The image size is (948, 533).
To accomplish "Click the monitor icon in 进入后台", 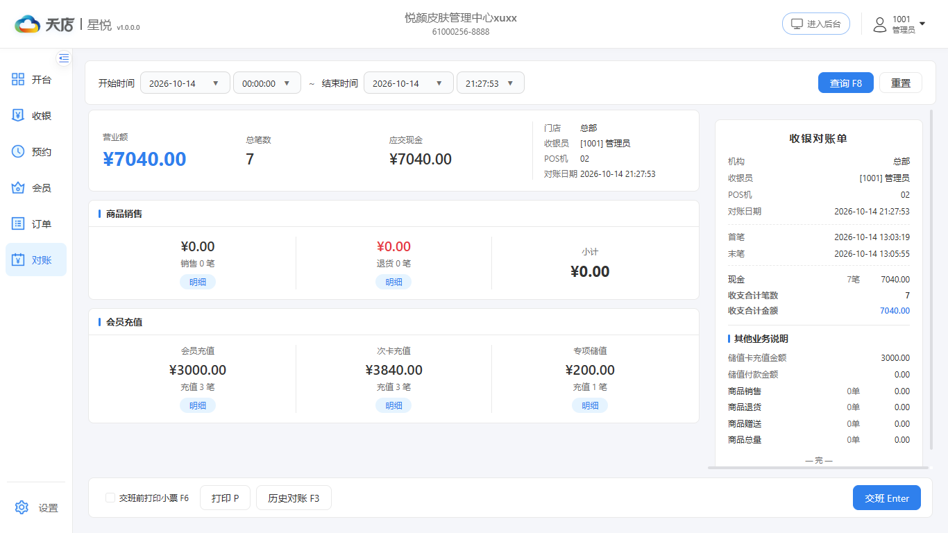I will [797, 24].
